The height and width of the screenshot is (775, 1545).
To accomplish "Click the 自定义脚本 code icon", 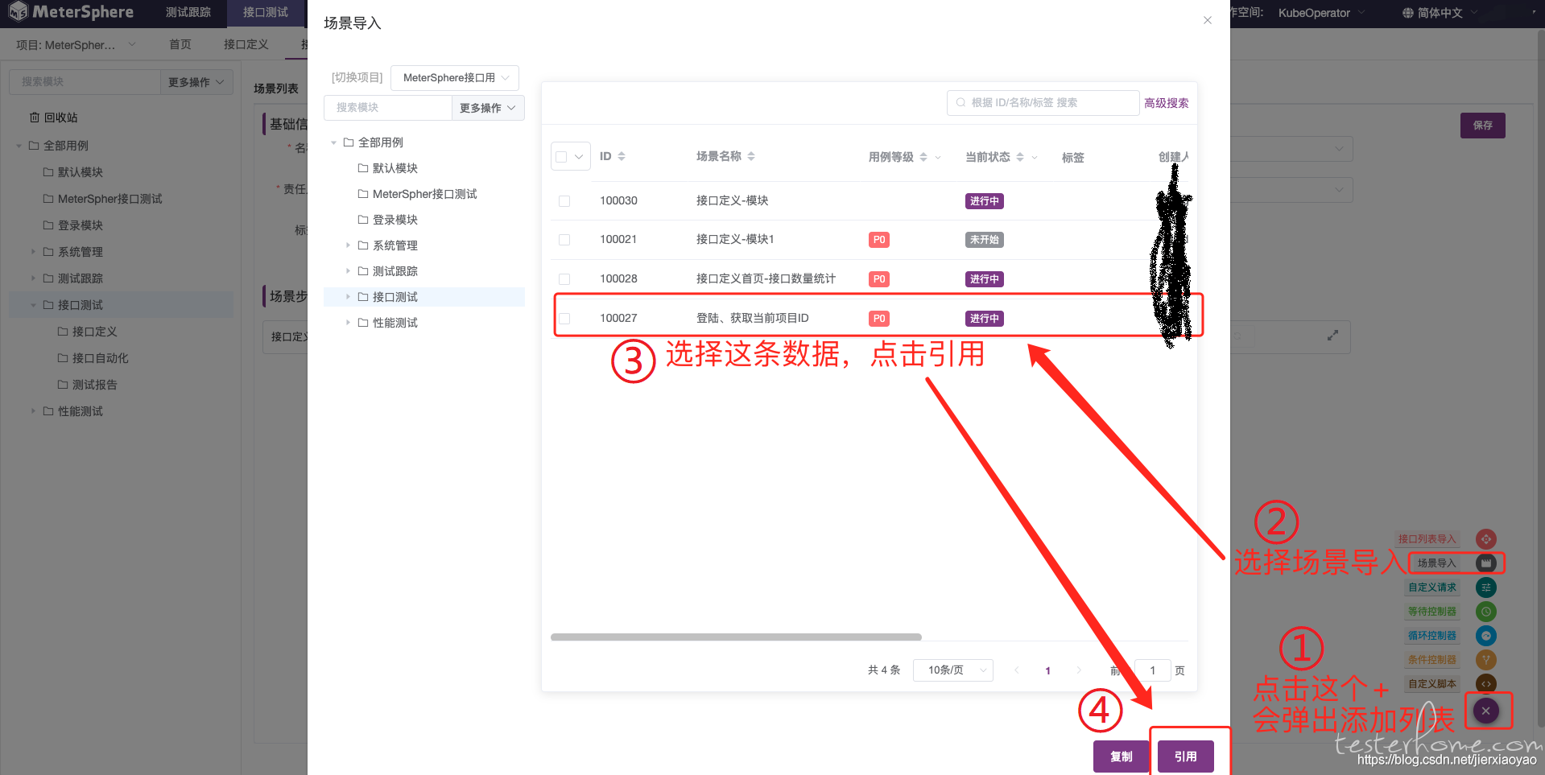I will (1485, 684).
